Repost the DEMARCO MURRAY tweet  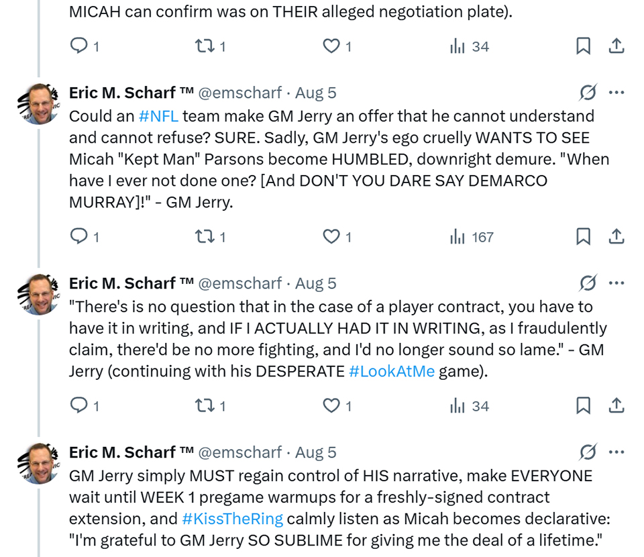point(201,237)
